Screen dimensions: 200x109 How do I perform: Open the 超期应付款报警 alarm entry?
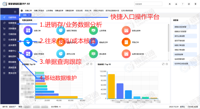click(x=185, y=31)
